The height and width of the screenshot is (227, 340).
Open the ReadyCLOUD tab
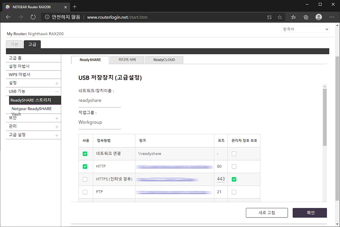(164, 60)
